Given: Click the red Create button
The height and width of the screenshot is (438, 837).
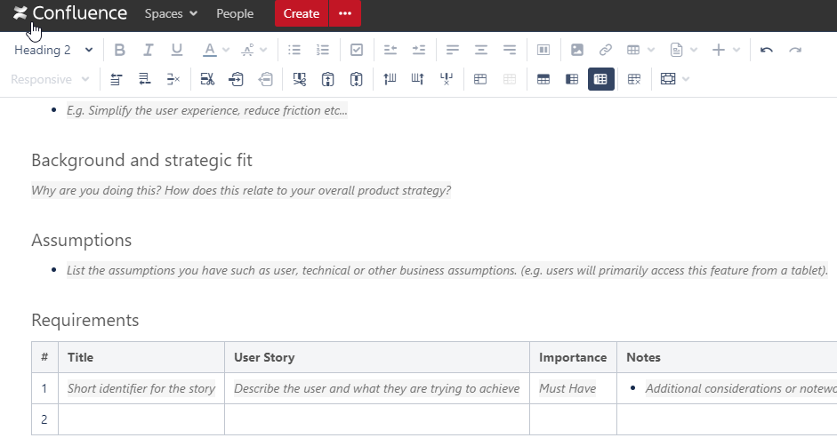Looking at the screenshot, I should click(x=302, y=13).
